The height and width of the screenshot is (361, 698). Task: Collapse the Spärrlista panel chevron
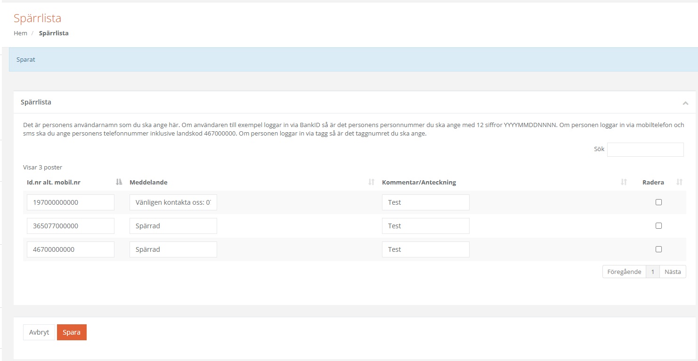click(x=685, y=103)
